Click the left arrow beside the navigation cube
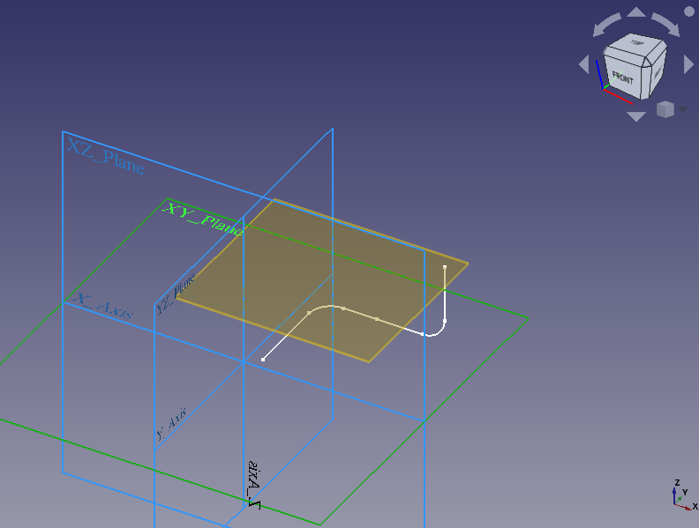Viewport: 699px width, 528px height. pos(584,64)
